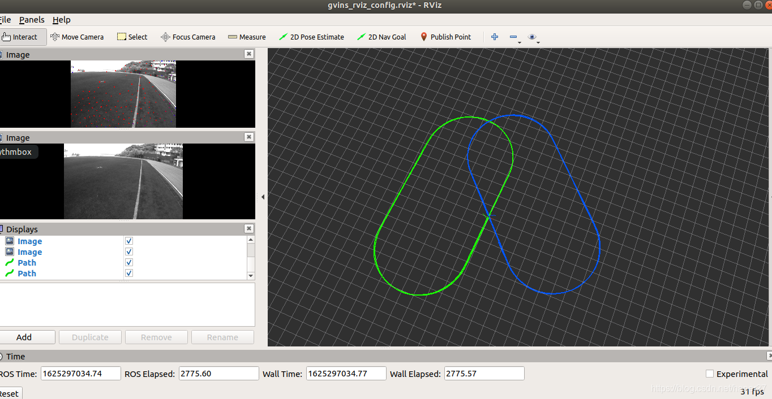Screen dimensions: 772x399
Task: Click the blue plus add-tool icon
Action: pos(495,37)
